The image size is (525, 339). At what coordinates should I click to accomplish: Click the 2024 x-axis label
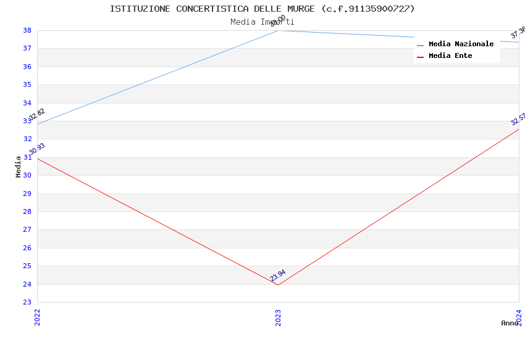519,317
